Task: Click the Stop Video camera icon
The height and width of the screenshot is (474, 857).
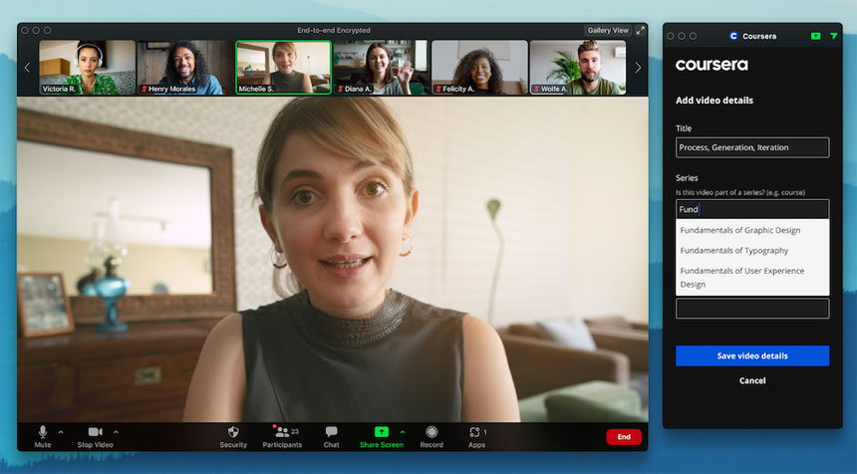Action: 96,432
